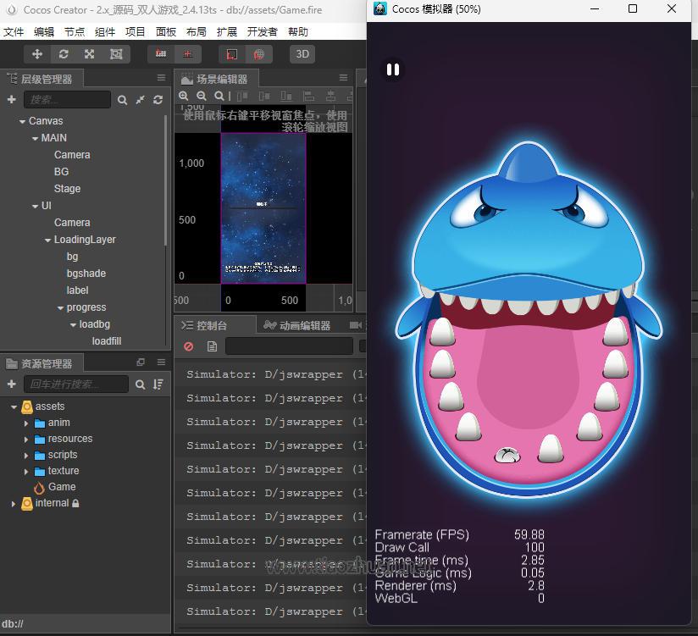Expand the resources folder
698x636 pixels.
pos(26,439)
